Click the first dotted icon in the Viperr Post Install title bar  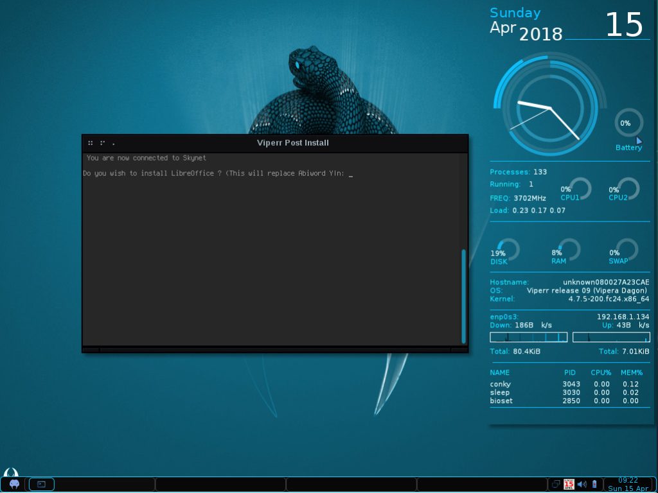pos(91,143)
